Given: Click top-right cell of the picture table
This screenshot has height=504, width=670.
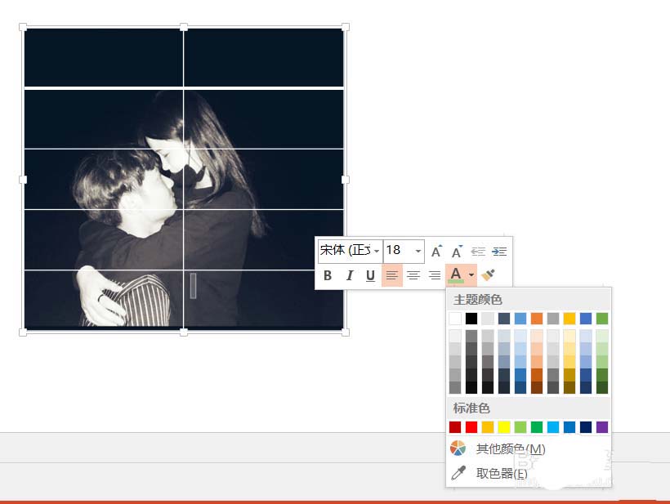Looking at the screenshot, I should point(264,58).
